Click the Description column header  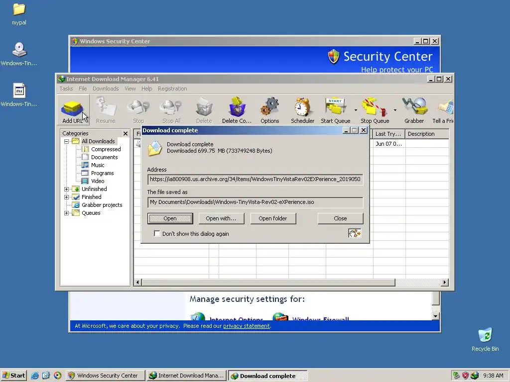[427, 134]
